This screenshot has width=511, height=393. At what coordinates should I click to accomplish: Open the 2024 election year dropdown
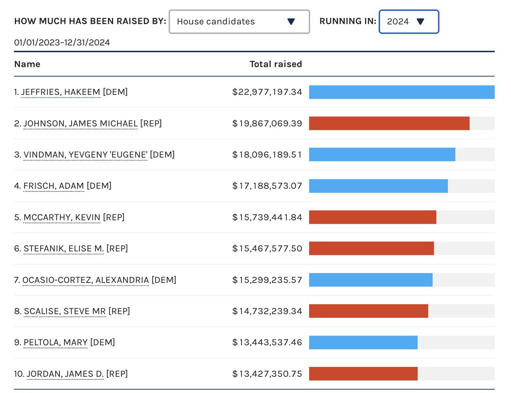pos(409,22)
